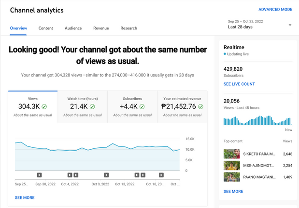Click the rightmost video marker under the chart
The height and width of the screenshot is (208, 299).
click(161, 175)
